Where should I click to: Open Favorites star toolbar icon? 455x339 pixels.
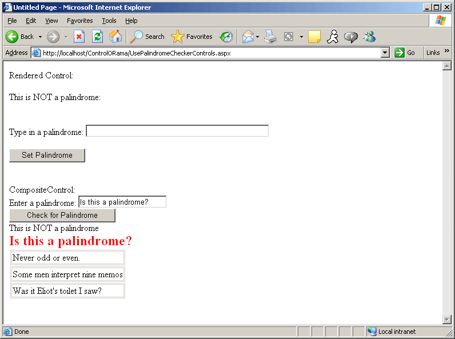(x=178, y=37)
